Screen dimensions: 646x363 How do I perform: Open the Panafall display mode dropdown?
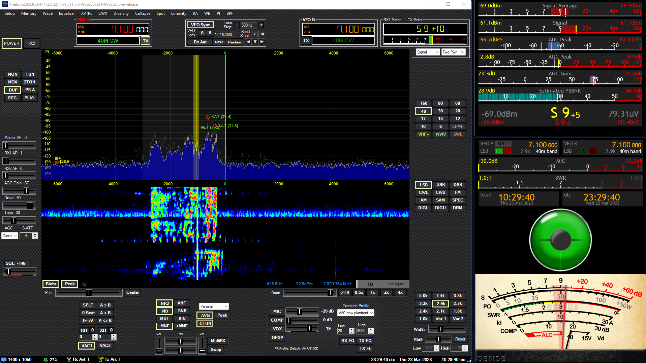tap(214, 306)
